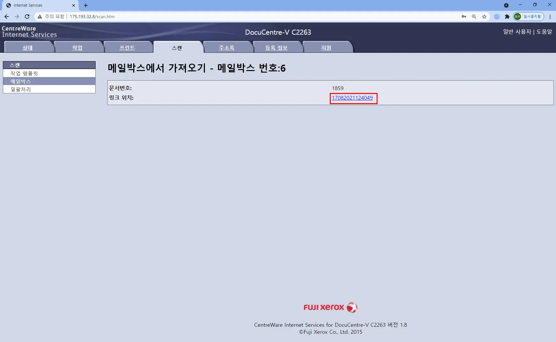Click the Internet Services browser tab
Screen dimensions: 556x342
(x=41, y=5)
